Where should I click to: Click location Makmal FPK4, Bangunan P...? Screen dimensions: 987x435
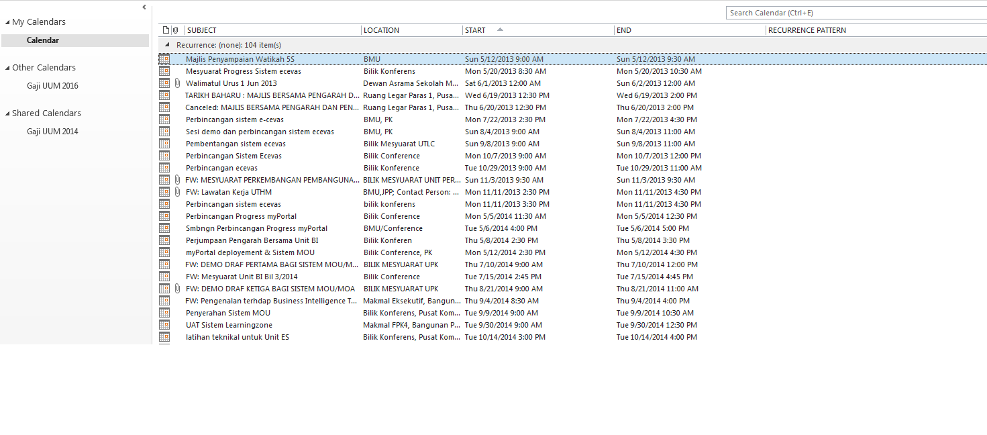click(411, 325)
